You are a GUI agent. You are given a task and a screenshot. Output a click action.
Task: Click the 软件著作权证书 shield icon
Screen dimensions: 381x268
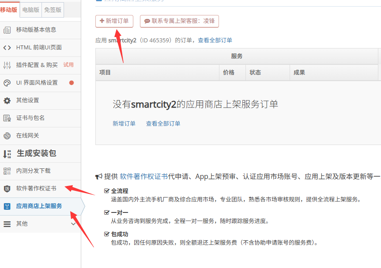point(7,189)
